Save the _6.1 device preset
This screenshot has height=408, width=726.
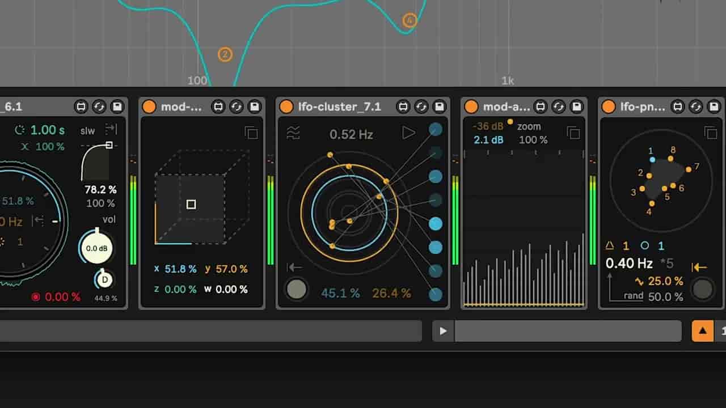click(117, 107)
